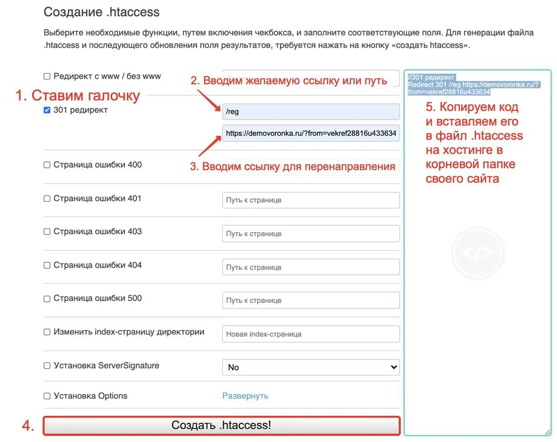Grab the result textarea resize handle
The image size is (557, 442).
[547, 432]
